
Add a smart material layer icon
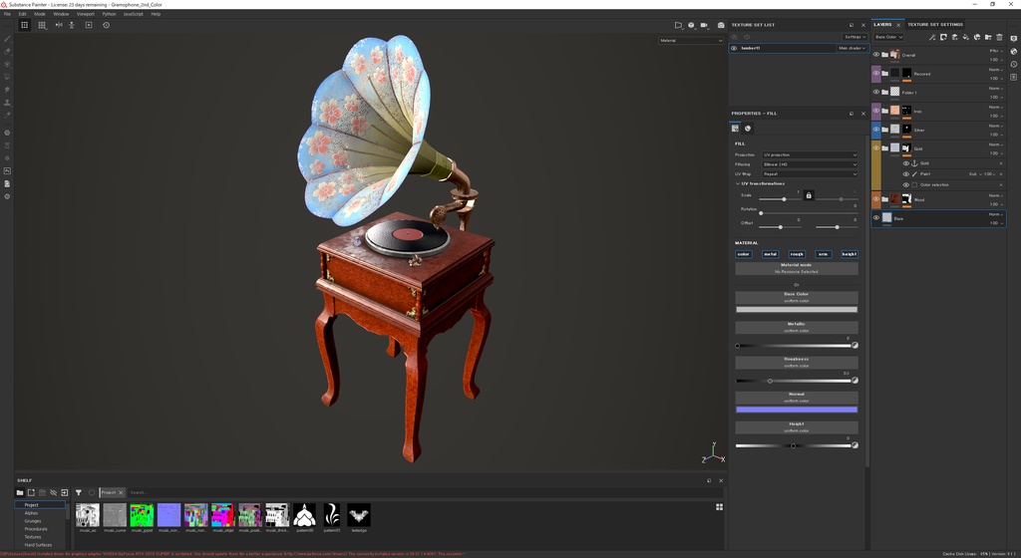click(x=977, y=37)
